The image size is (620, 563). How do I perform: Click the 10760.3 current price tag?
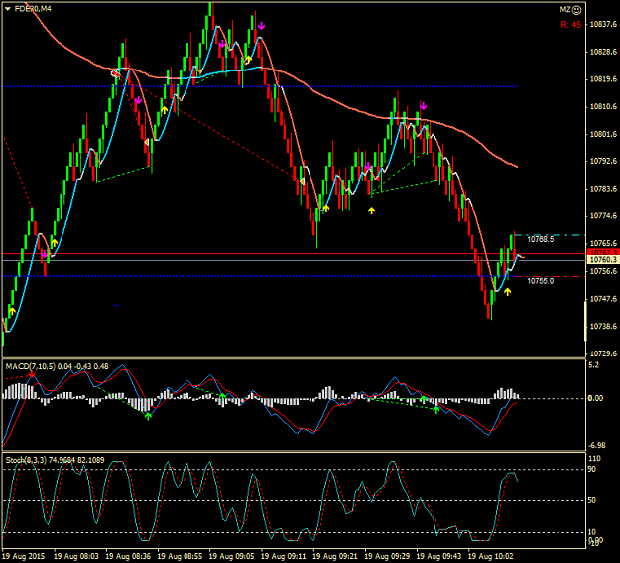point(603,260)
